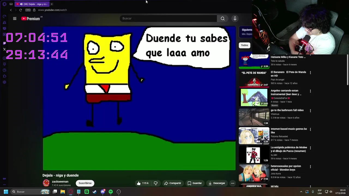Save video with Guardar button
This screenshot has height=196, width=349.
(x=195, y=183)
